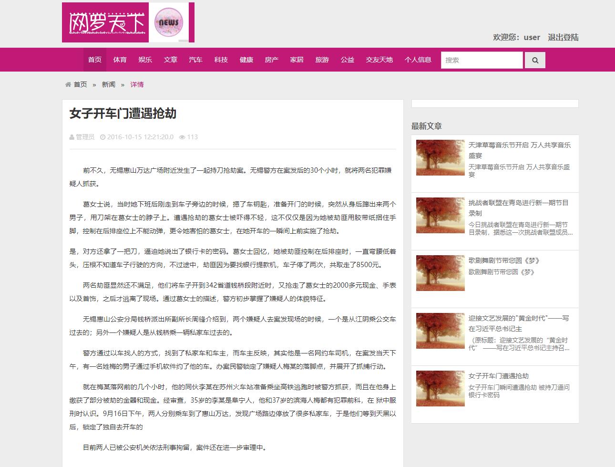
Task: Open the 科技 category
Action: 221,60
